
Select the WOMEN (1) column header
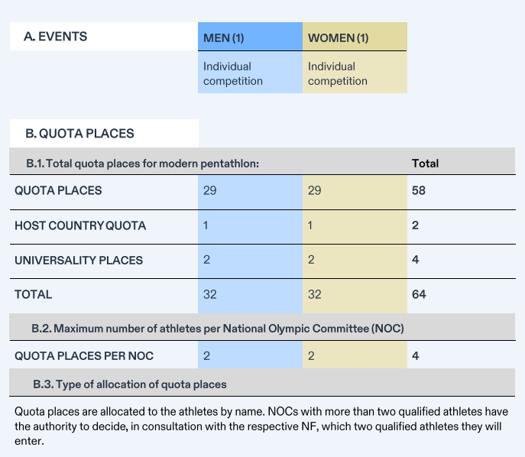(x=338, y=38)
